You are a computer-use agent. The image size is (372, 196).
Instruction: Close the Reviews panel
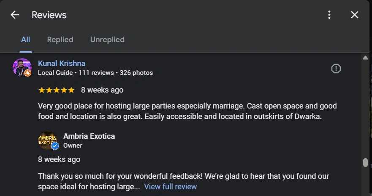pos(355,15)
